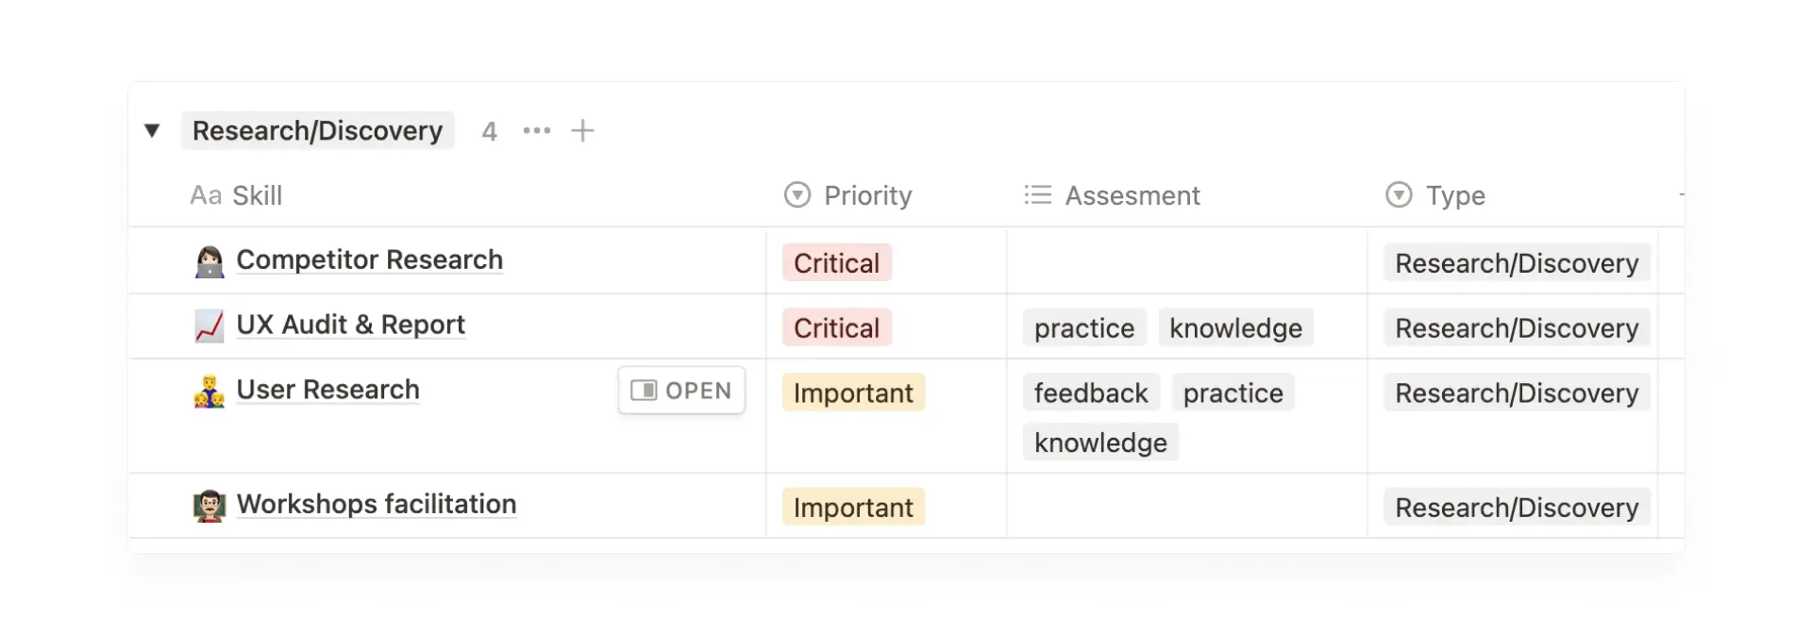Viewport: 1812px width, 635px height.
Task: Click the select dropdown icon next to Priority header
Action: tap(796, 195)
